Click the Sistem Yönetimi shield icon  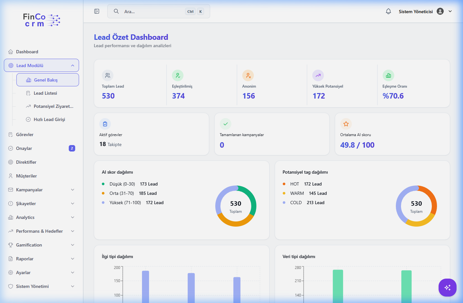[11, 286]
